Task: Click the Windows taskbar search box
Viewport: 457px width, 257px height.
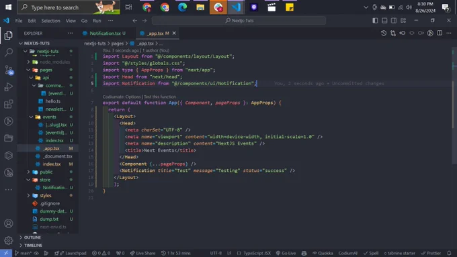Action: [x=69, y=7]
